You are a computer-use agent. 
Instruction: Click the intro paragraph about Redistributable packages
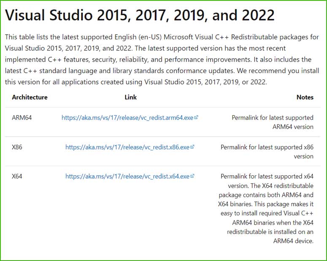162,60
